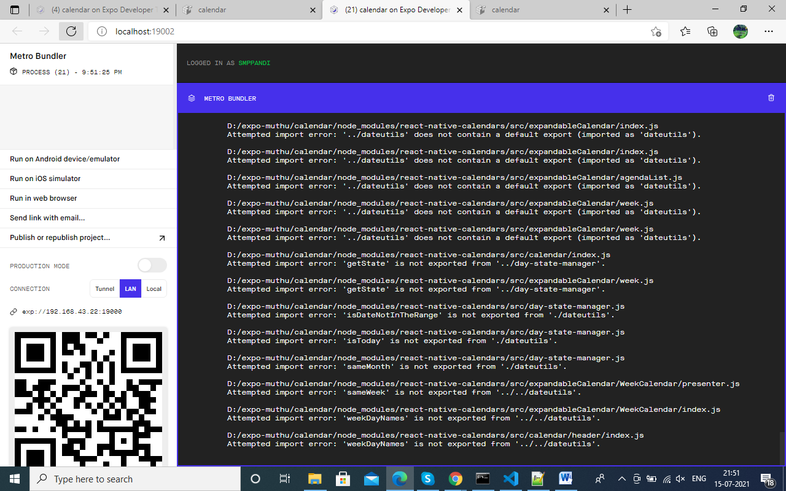
Task: Open Edge favorites list dropdown
Action: click(x=685, y=31)
